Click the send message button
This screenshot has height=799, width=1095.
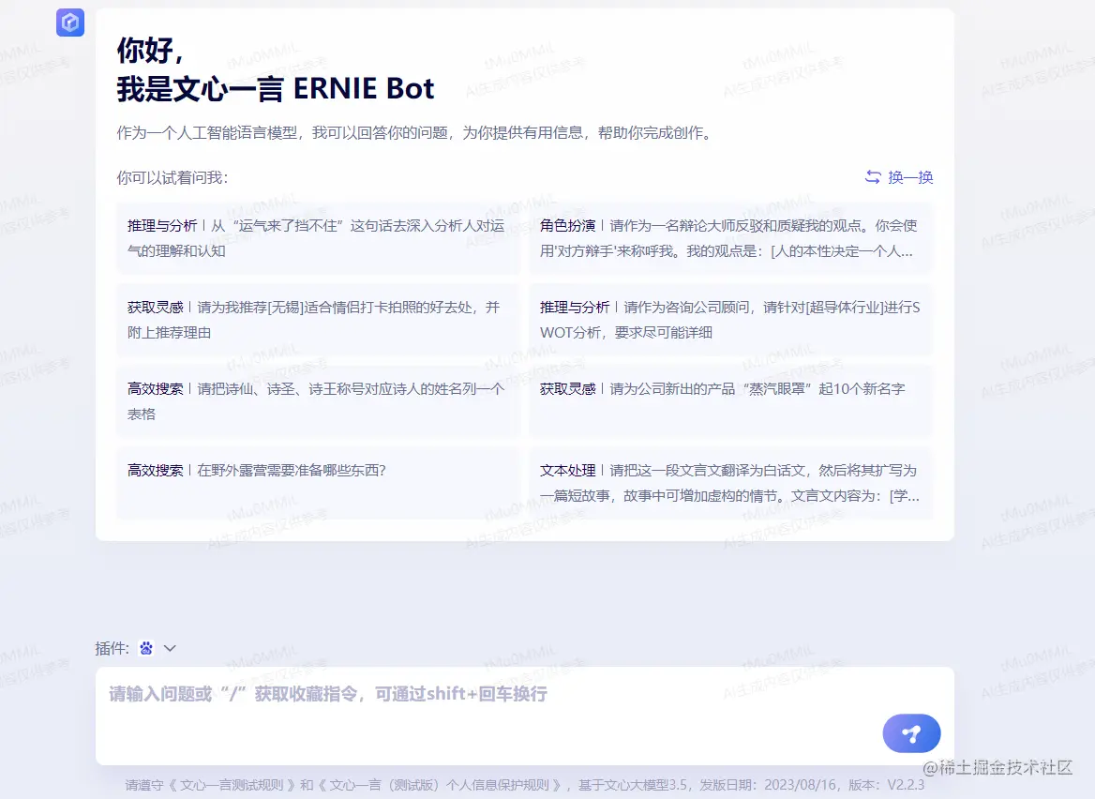click(911, 733)
